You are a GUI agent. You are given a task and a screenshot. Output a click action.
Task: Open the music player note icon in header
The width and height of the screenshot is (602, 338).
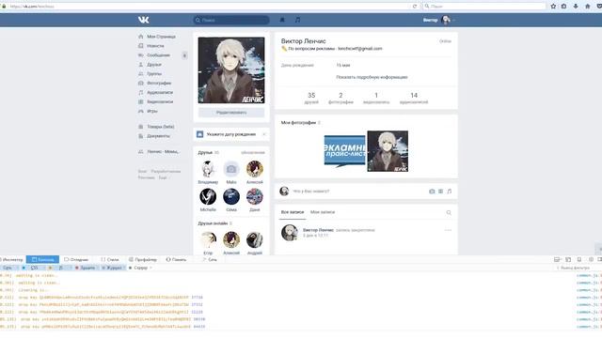click(297, 20)
